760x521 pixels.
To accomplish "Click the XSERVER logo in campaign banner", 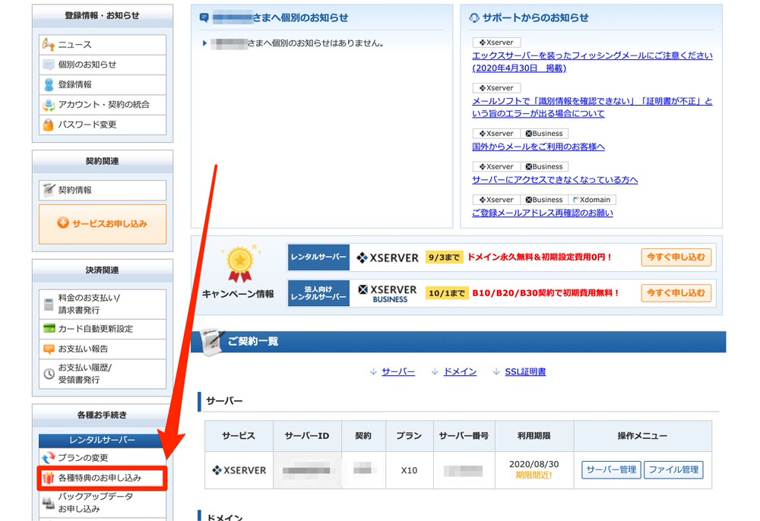I will point(388,257).
